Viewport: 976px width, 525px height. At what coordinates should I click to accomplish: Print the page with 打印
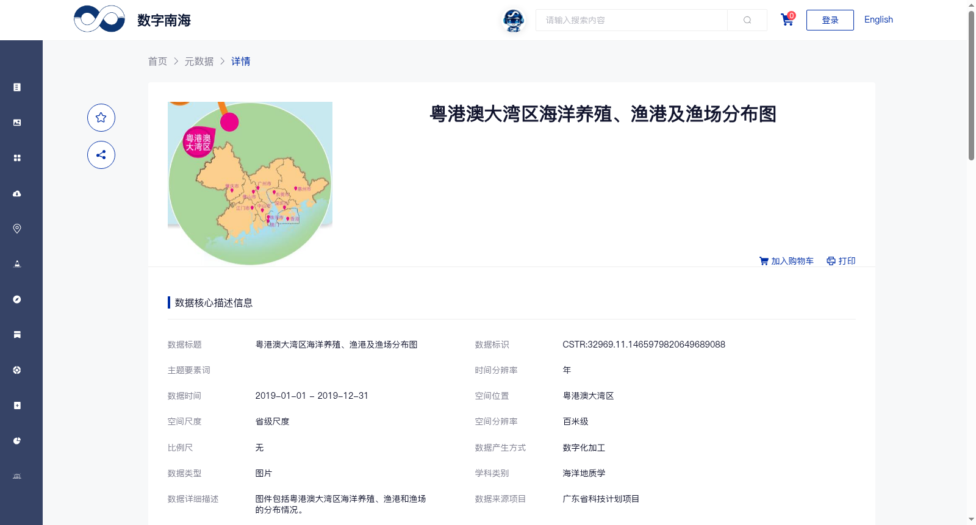click(841, 261)
